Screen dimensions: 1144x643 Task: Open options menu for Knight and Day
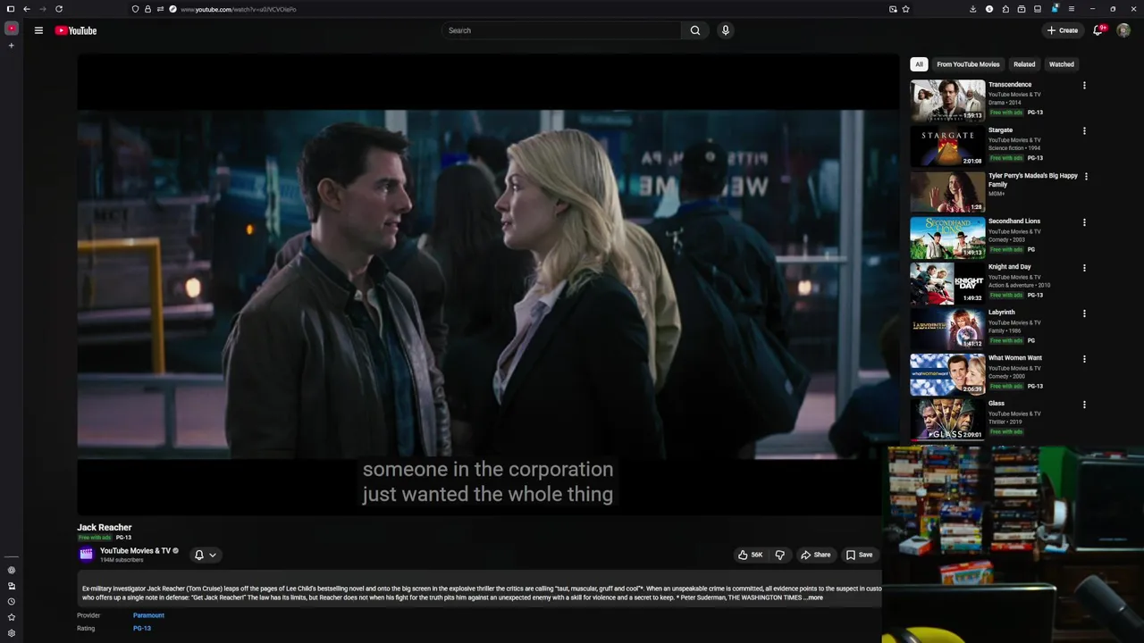(1084, 268)
